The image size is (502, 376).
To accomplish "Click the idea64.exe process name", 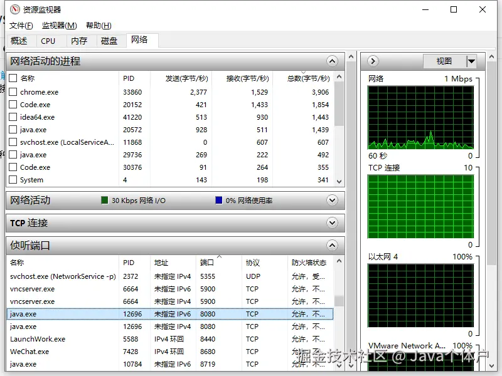I will coord(37,117).
